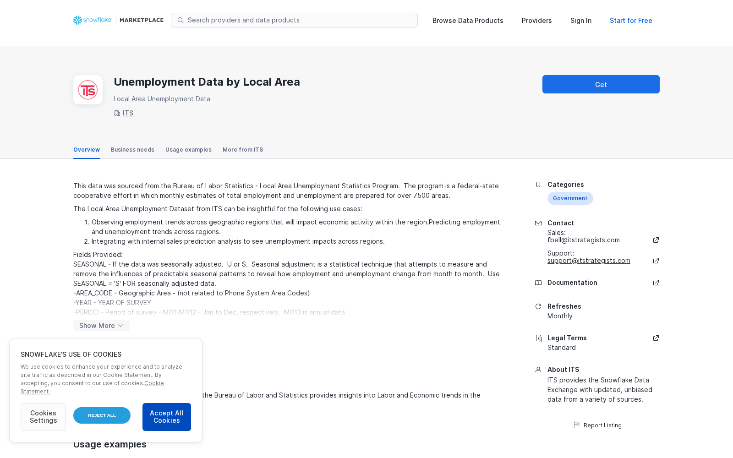Click the Local Area Unemployment Data subtitle
Image resolution: width=733 pixels, height=458 pixels.
162,99
